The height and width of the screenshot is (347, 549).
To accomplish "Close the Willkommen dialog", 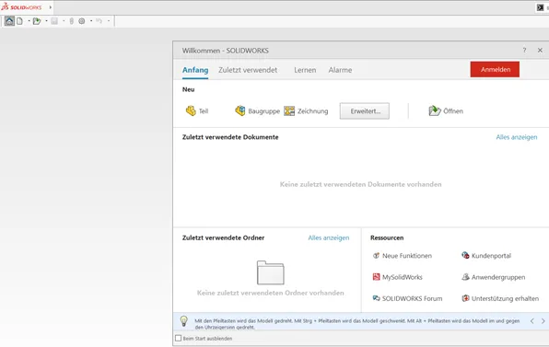I will (540, 51).
